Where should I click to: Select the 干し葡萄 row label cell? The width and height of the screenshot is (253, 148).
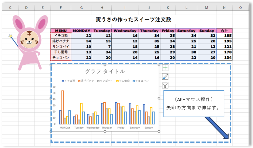click(x=61, y=52)
